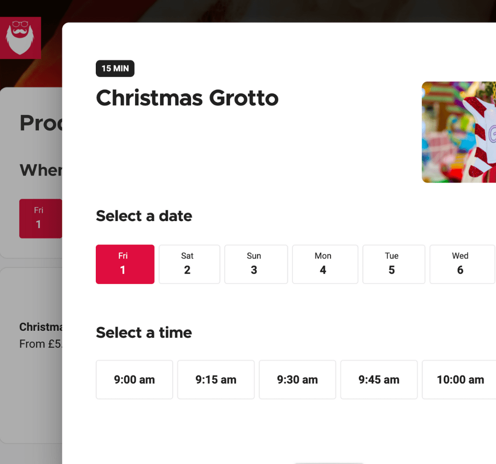Book the 9:45 am time slot
Screen dimensions: 496x464
(379, 380)
